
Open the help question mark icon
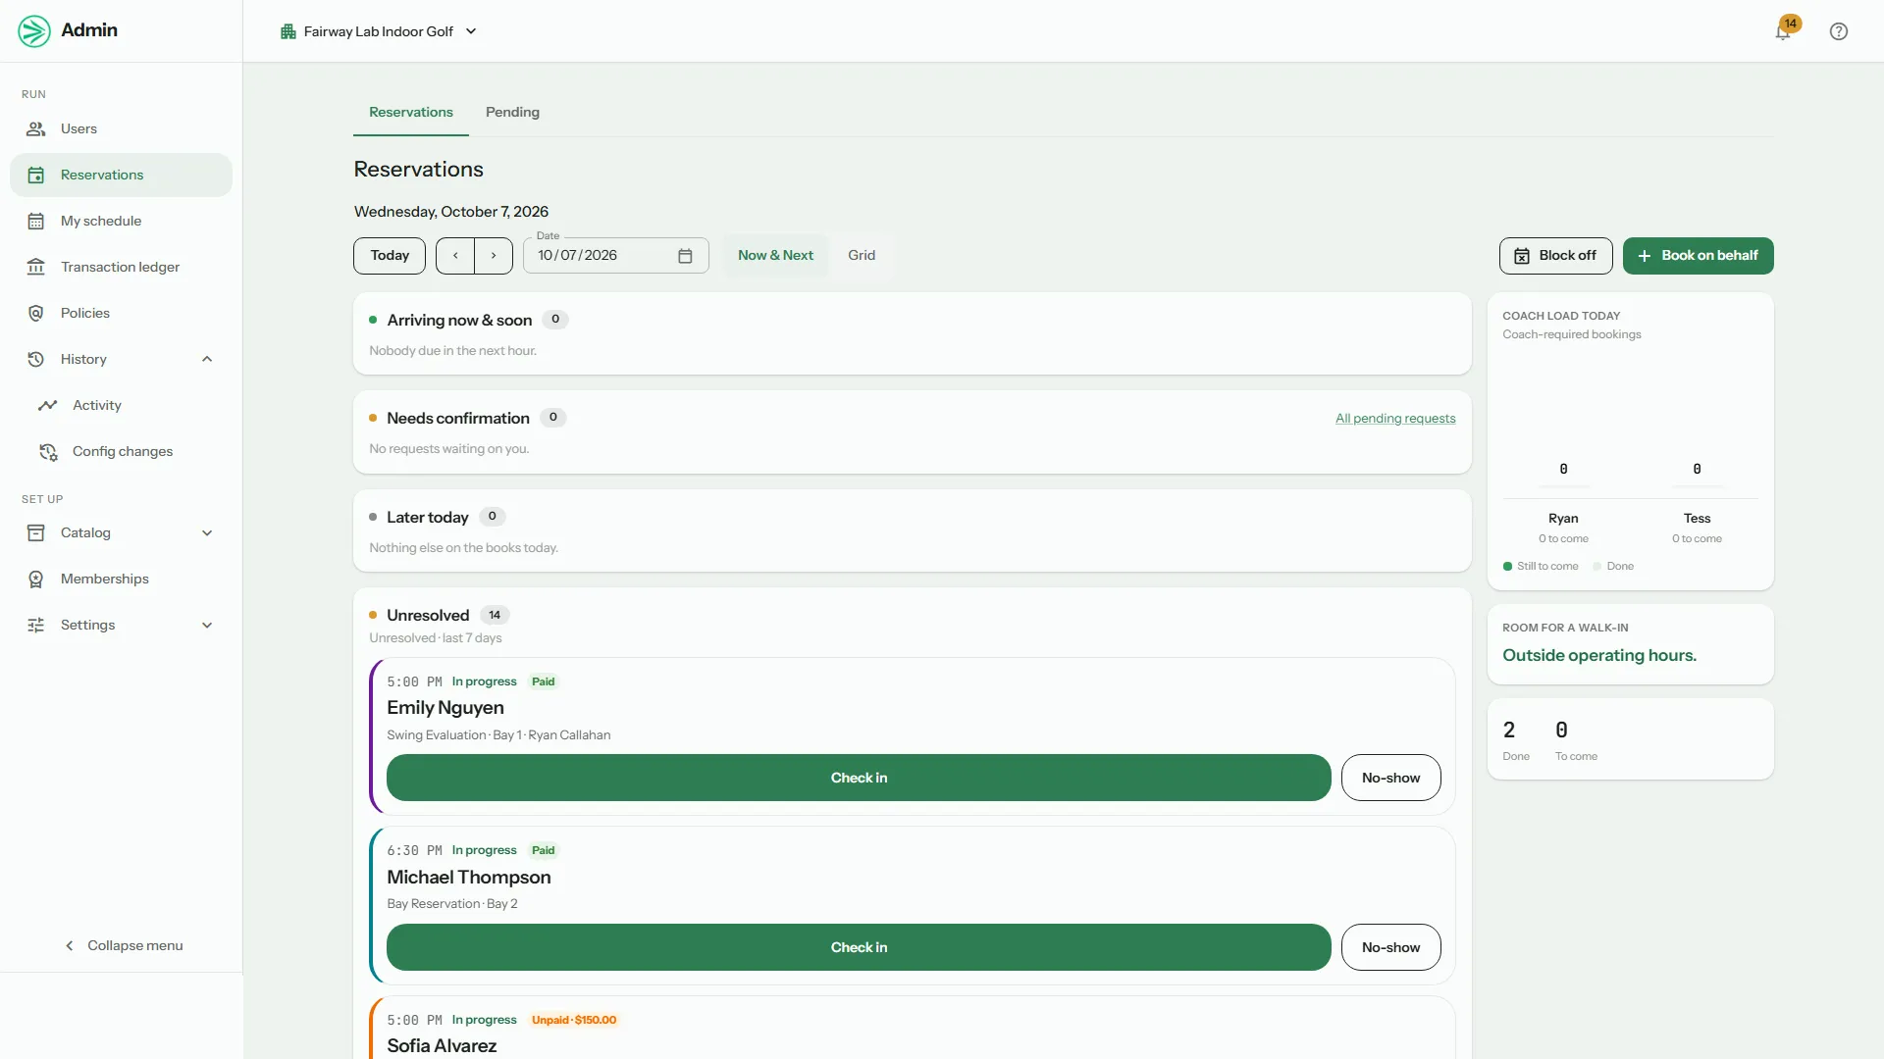tap(1839, 31)
